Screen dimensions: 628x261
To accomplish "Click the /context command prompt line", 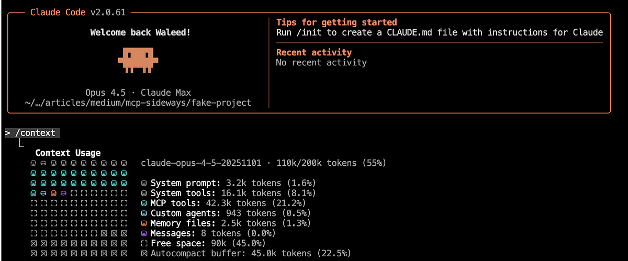I will pos(32,133).
